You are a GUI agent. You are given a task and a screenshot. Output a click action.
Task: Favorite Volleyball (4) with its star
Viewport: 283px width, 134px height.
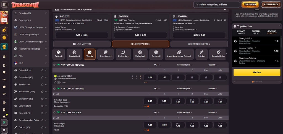pos(42,106)
